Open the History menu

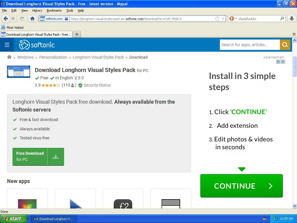pos(37,10)
